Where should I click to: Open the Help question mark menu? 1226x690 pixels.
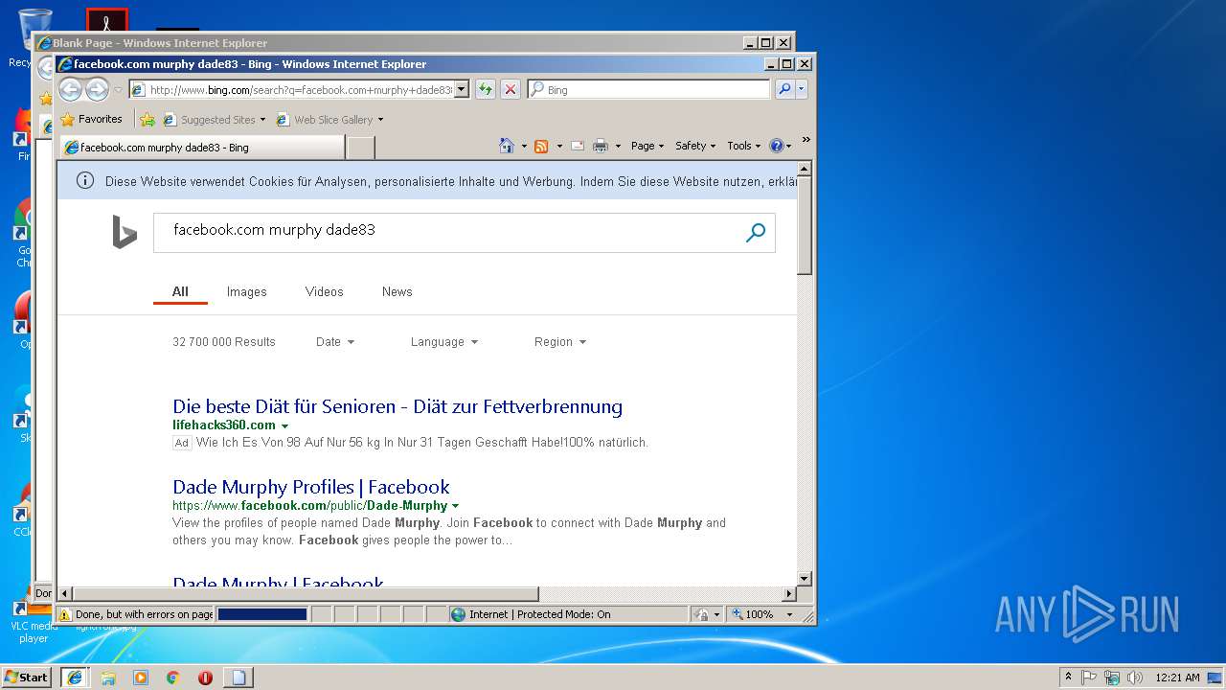[781, 146]
